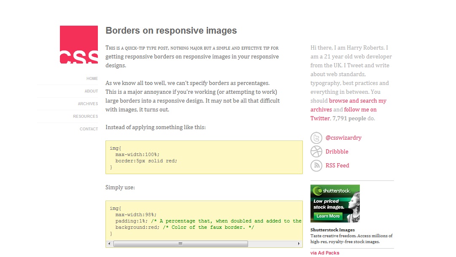Screen dimensions: 456x257
Task: Click the Shutterstock advertisement image
Action: point(335,204)
